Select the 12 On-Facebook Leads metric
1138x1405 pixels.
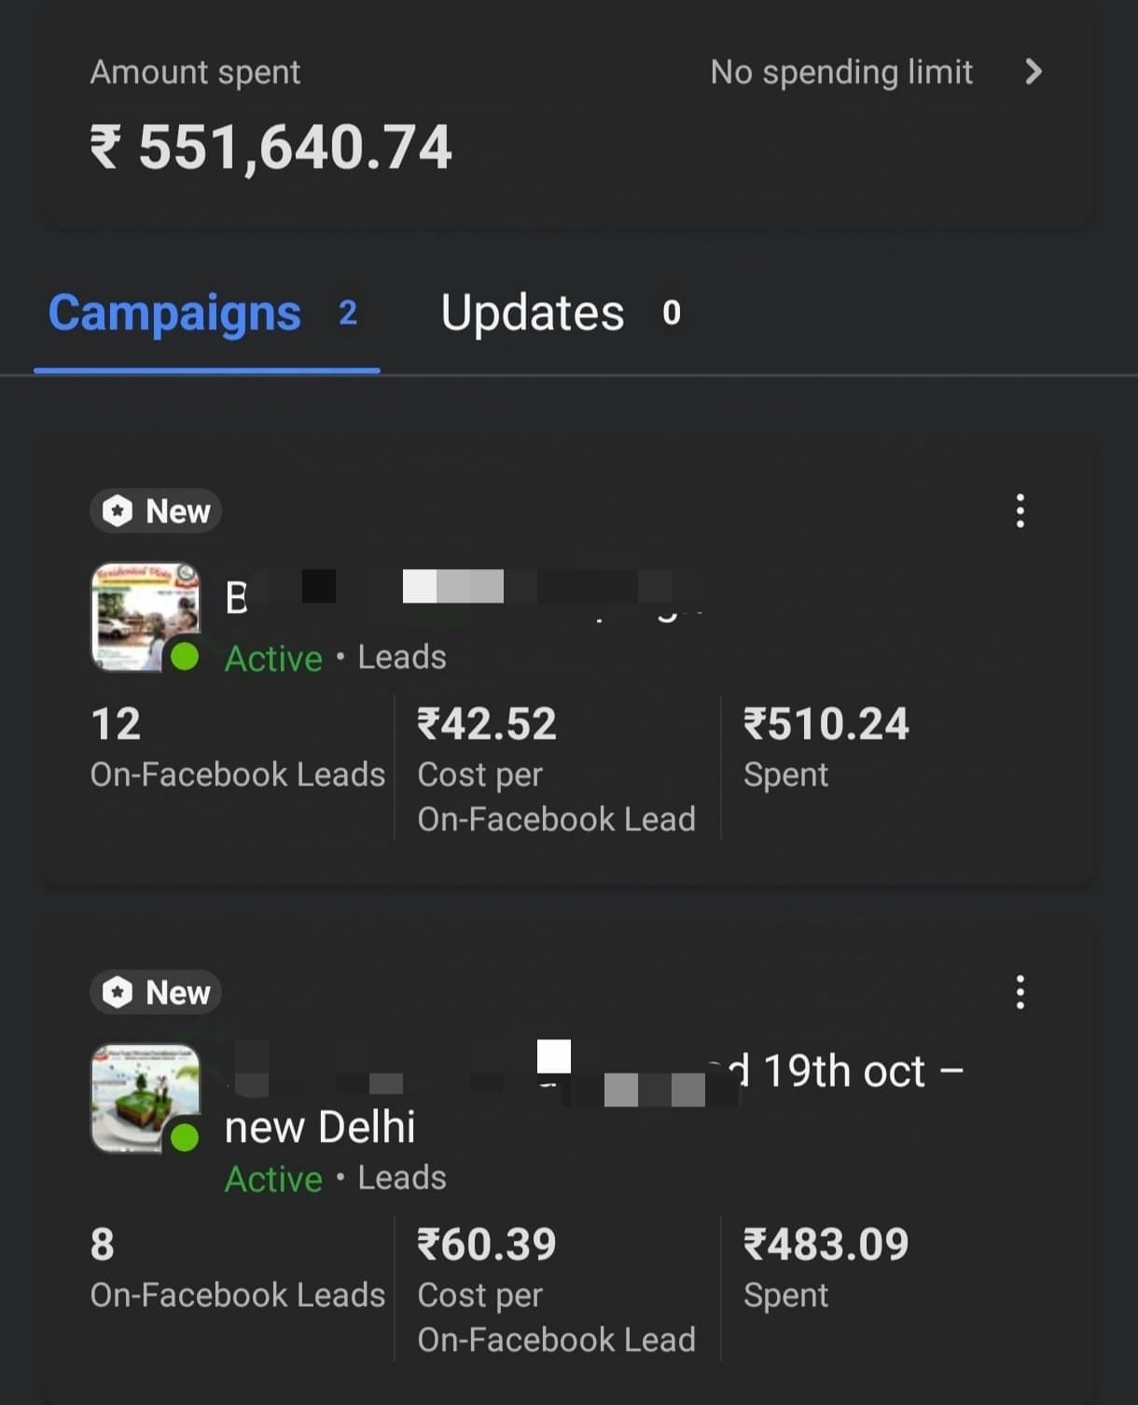(x=237, y=748)
